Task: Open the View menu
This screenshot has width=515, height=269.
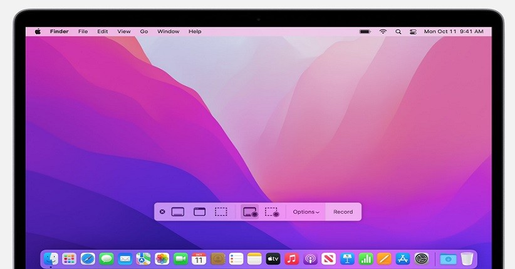Action: pos(124,31)
